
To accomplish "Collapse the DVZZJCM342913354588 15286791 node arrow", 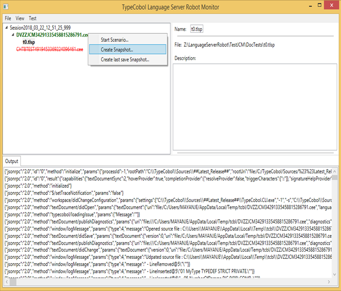I will [x=13, y=35].
